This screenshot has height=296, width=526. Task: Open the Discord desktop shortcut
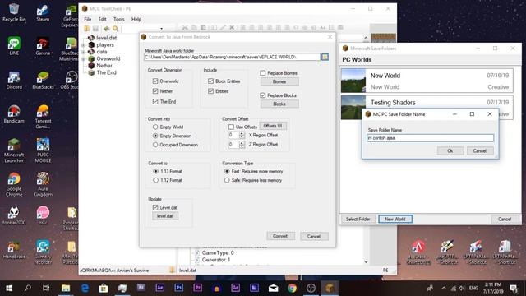pos(14,81)
